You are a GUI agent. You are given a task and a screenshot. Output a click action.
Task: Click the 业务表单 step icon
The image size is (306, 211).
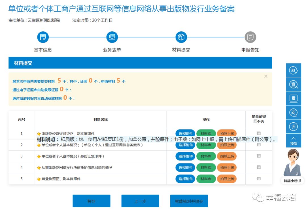112,37
